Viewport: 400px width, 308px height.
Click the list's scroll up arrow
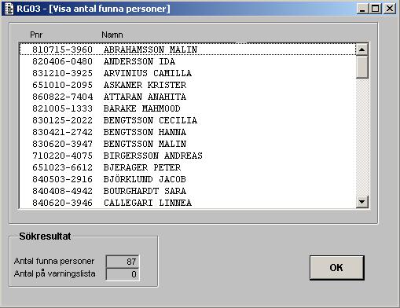pyautogui.click(x=362, y=49)
